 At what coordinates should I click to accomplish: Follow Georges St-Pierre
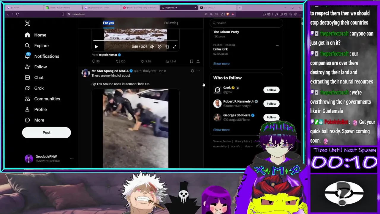pyautogui.click(x=271, y=117)
